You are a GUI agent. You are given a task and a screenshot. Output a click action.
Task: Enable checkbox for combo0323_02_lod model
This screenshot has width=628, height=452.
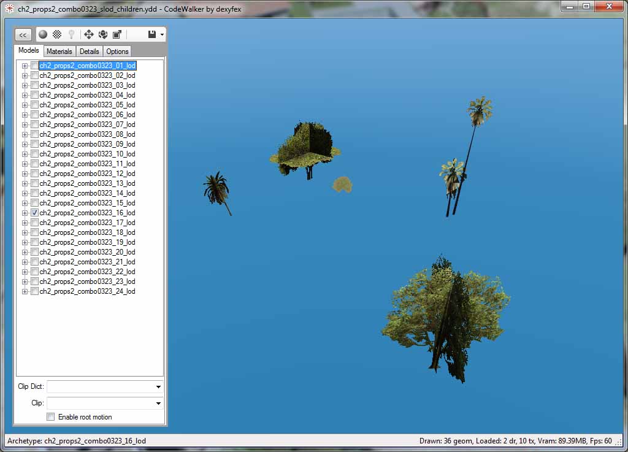pos(34,75)
